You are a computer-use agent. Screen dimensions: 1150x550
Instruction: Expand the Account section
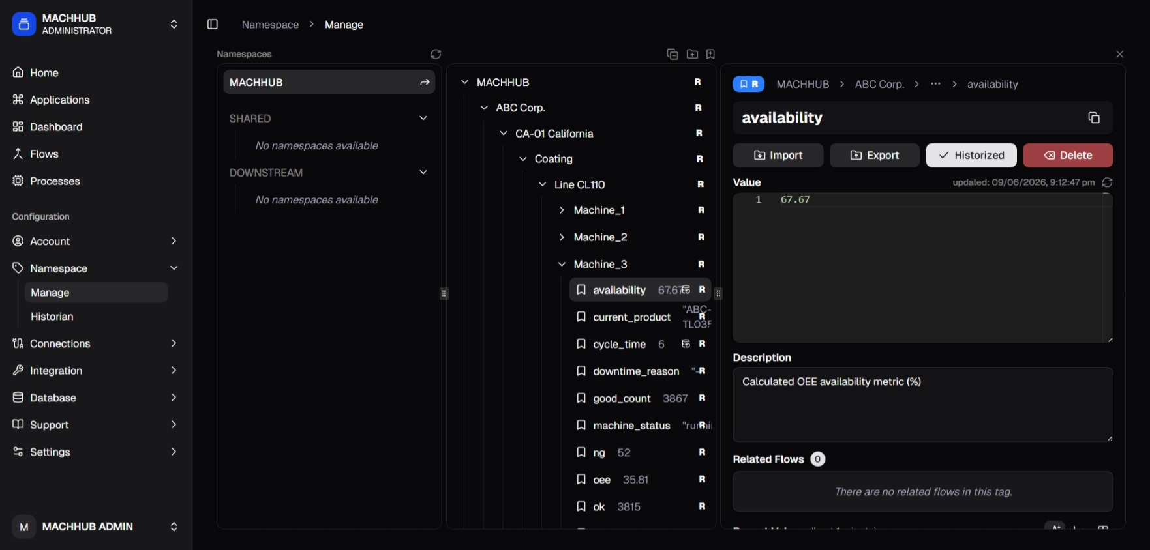point(95,241)
